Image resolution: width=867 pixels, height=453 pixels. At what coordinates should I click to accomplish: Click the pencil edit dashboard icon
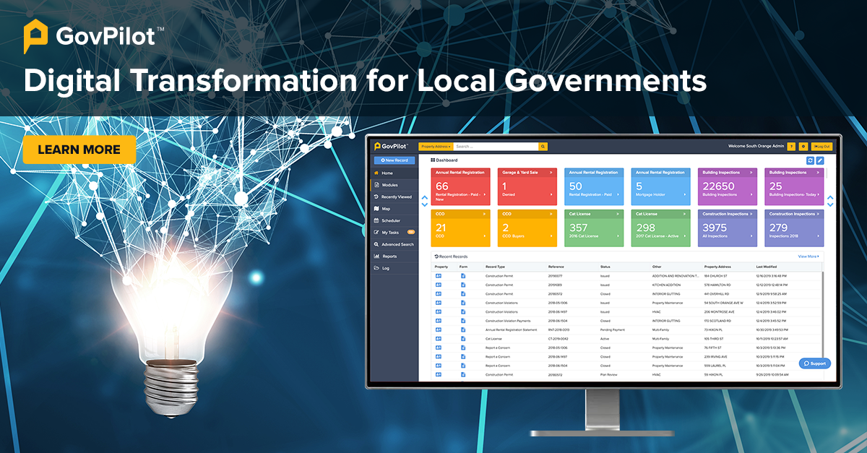(x=820, y=160)
